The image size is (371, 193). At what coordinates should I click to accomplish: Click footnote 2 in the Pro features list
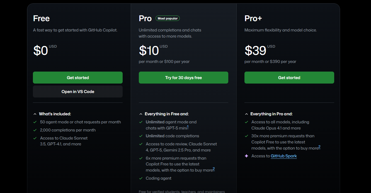[214, 169]
